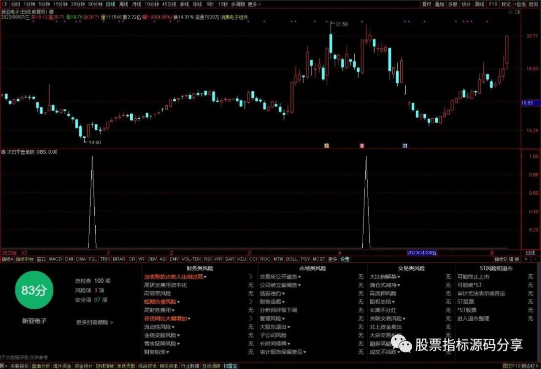Click the 返回 back button
The width and height of the screenshot is (541, 369).
533,4
